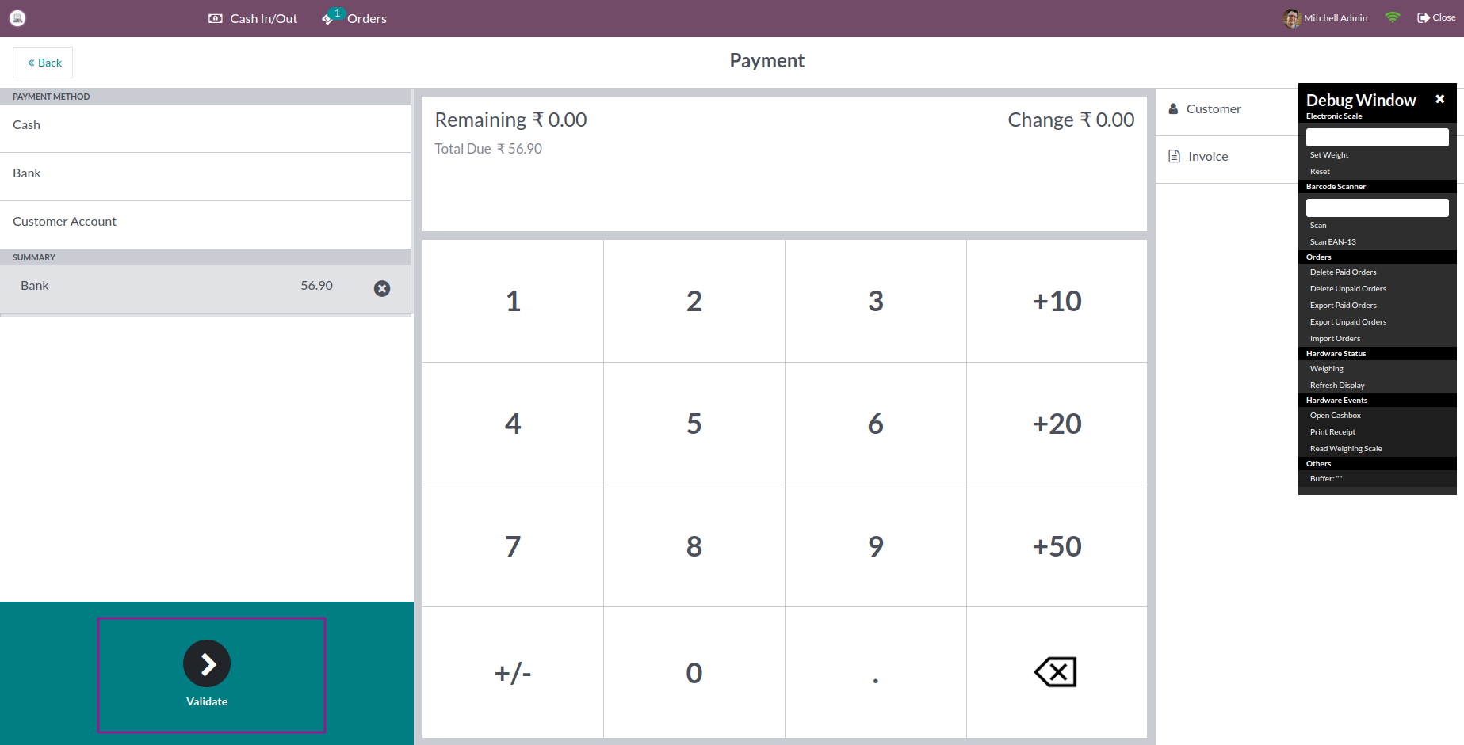Open the Orders ticket icon

tap(327, 18)
